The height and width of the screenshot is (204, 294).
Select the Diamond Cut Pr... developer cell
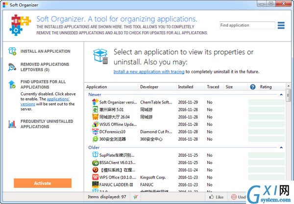(x=156, y=132)
